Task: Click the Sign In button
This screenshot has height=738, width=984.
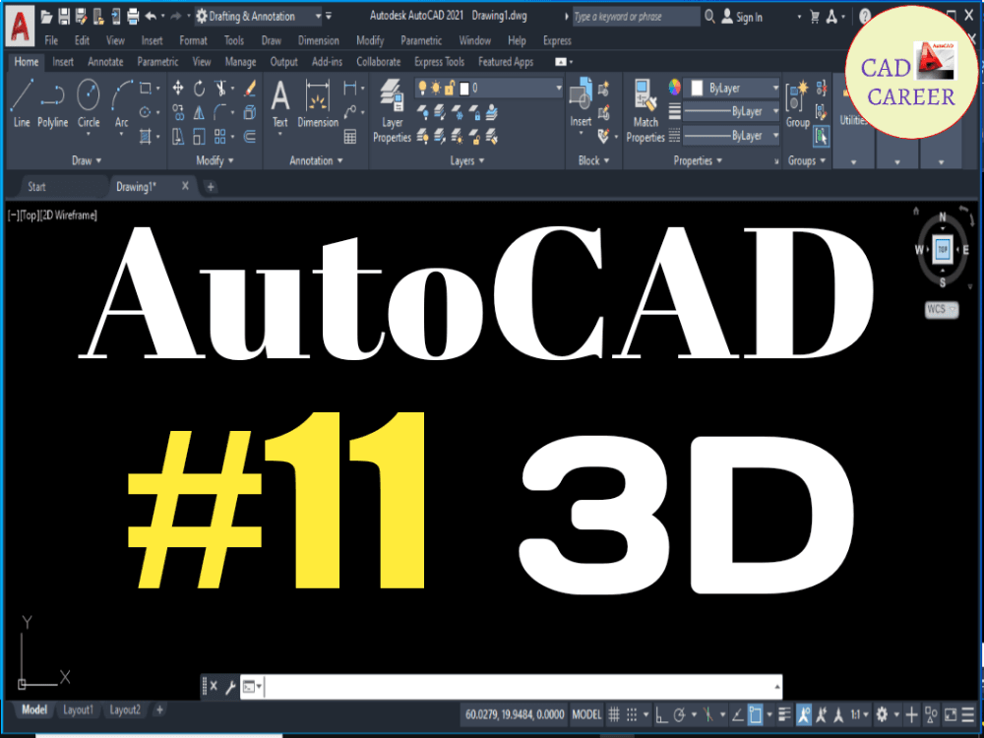Action: coord(742,17)
